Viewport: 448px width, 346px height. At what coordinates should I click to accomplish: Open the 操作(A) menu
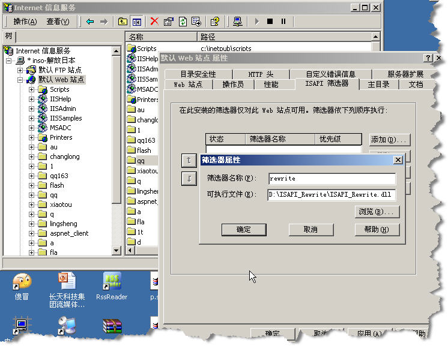click(25, 22)
